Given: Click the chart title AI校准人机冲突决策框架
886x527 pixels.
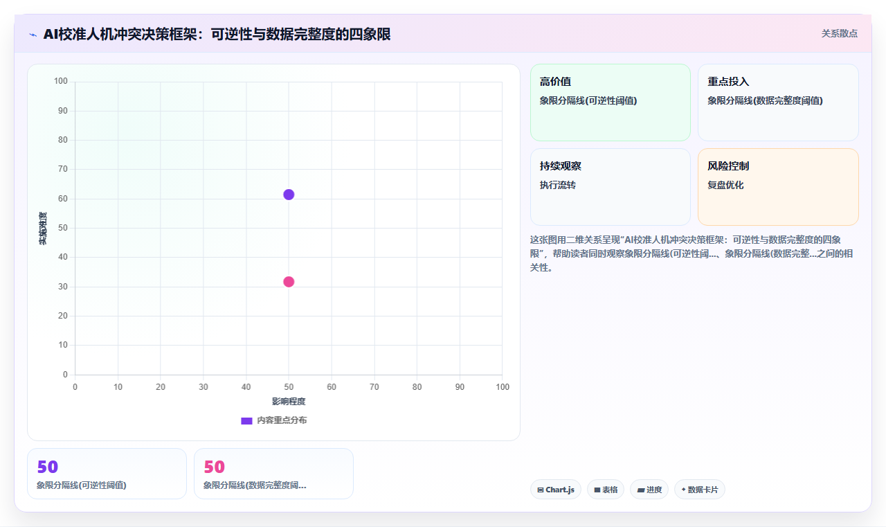Looking at the screenshot, I should [x=217, y=34].
